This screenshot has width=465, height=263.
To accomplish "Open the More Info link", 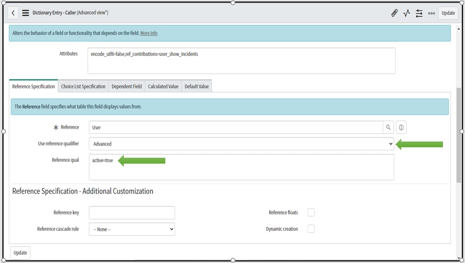I will [149, 33].
